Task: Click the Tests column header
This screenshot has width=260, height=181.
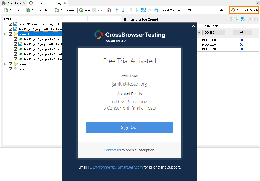Action: tap(43, 19)
